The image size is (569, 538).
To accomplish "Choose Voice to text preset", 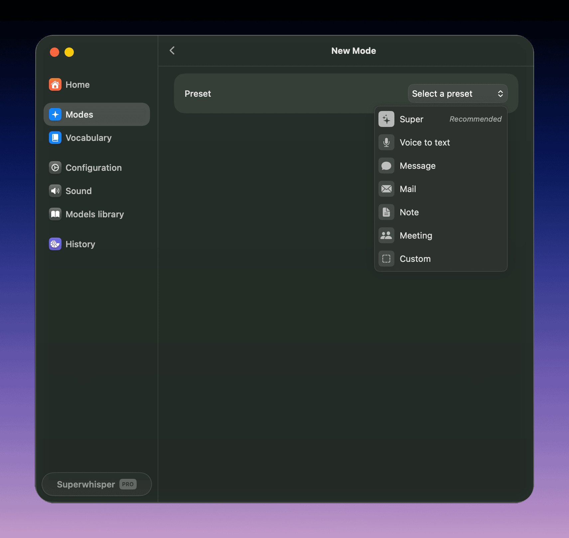I will 441,142.
